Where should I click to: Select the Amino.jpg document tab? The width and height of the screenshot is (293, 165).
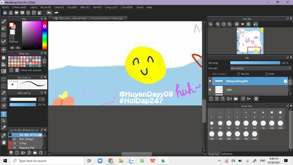tap(88, 19)
